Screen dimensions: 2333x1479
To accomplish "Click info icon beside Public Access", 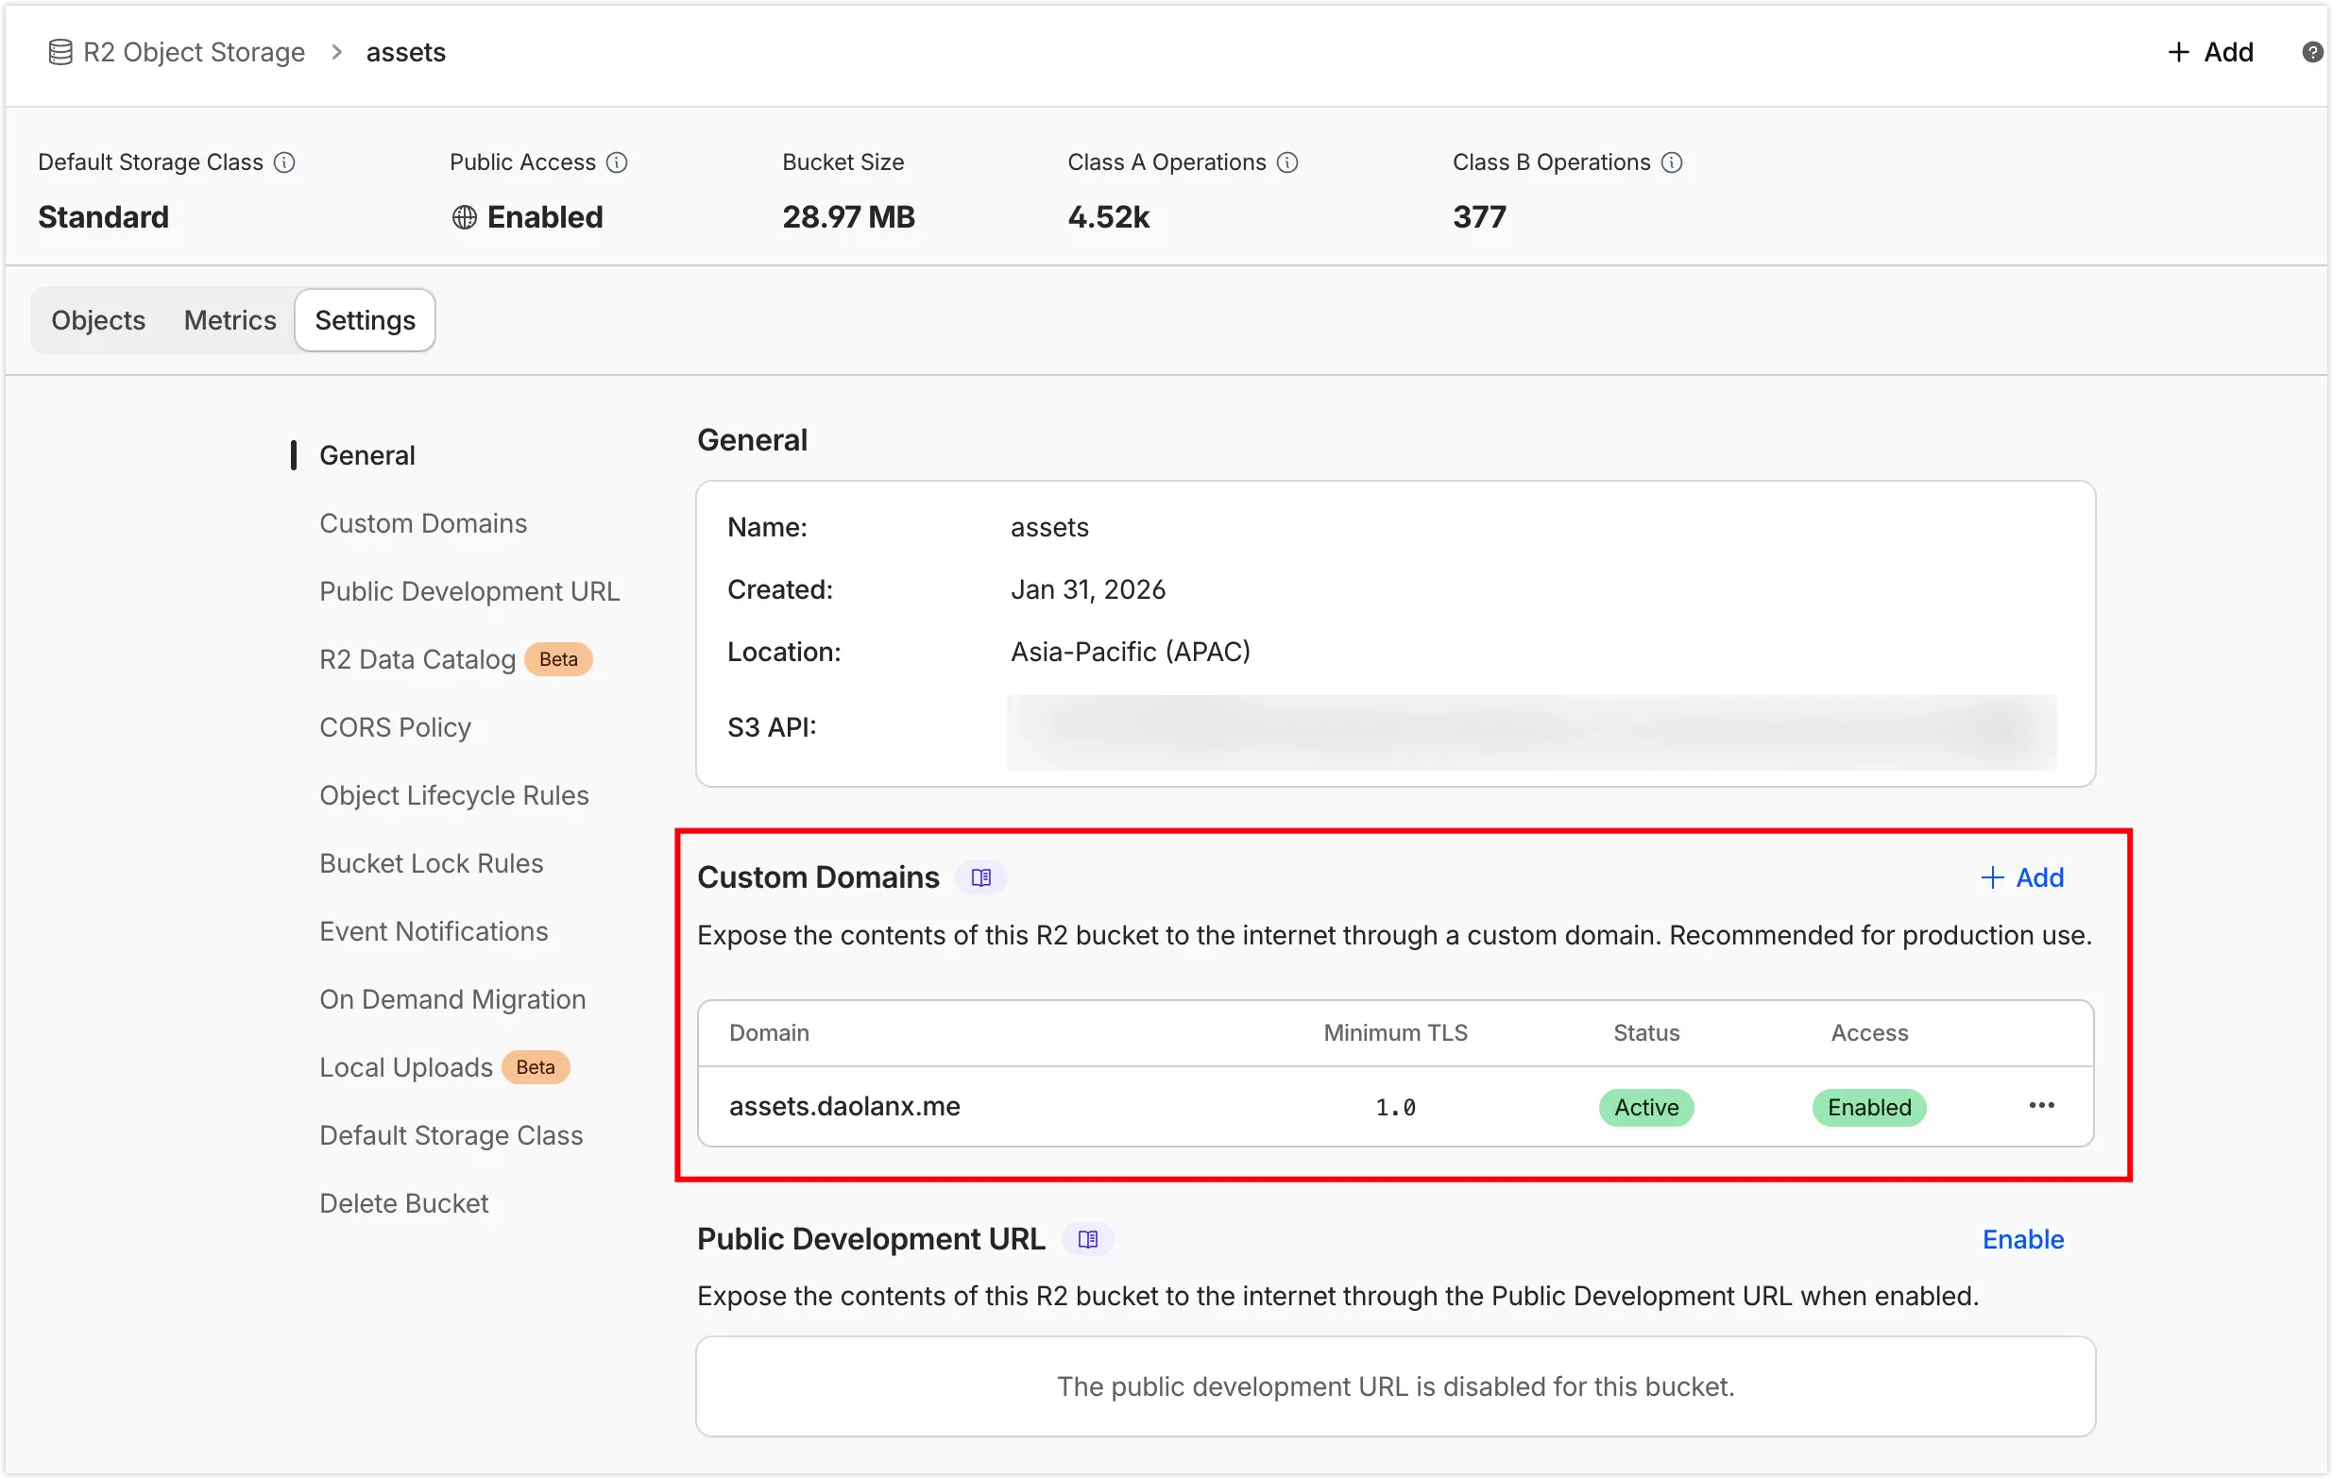I will point(617,162).
